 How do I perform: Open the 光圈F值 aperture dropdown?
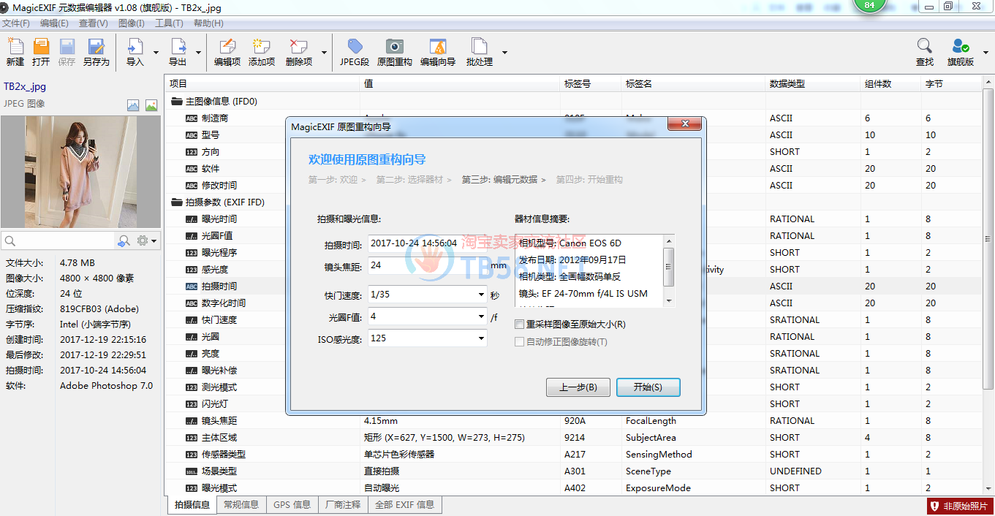click(481, 316)
